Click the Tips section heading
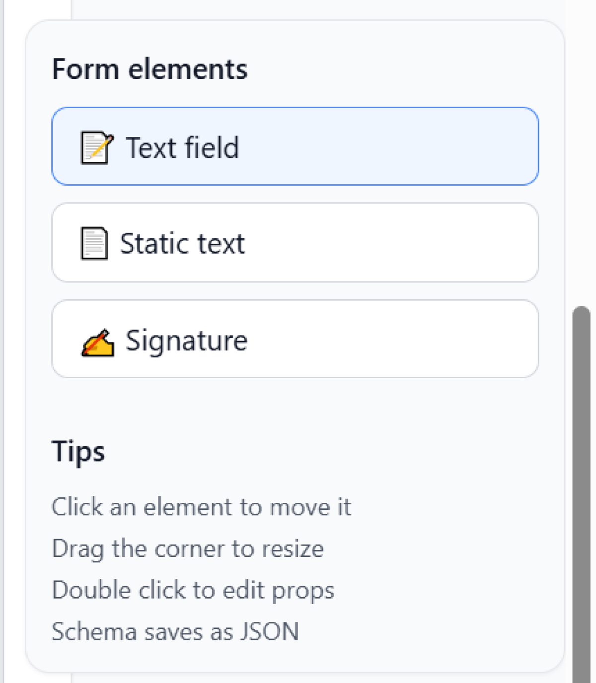Viewport: 596px width, 683px height. [78, 452]
